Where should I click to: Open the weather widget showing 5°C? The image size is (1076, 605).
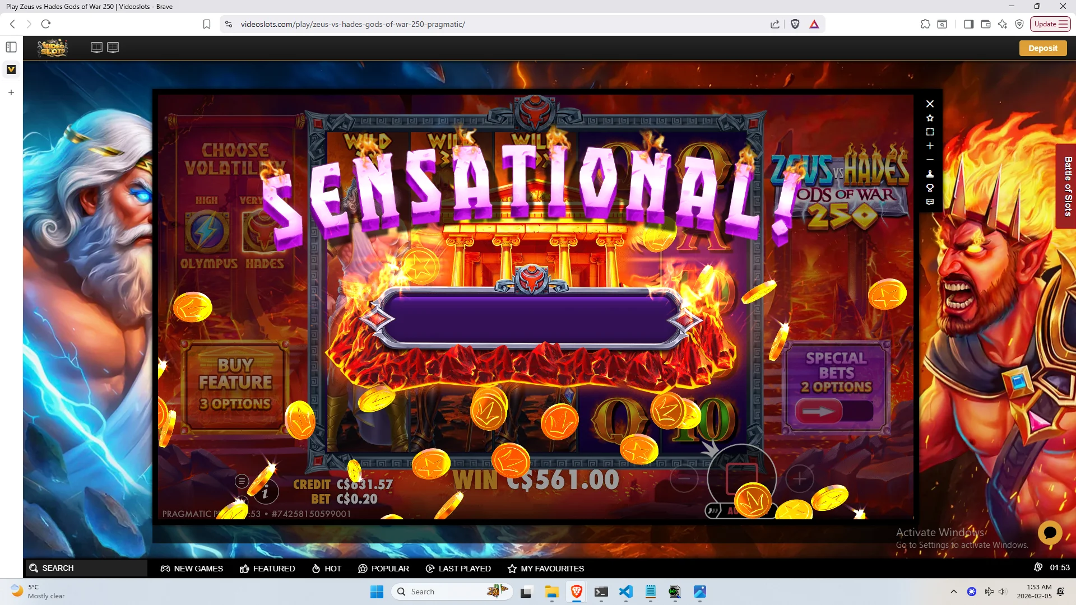[38, 592]
